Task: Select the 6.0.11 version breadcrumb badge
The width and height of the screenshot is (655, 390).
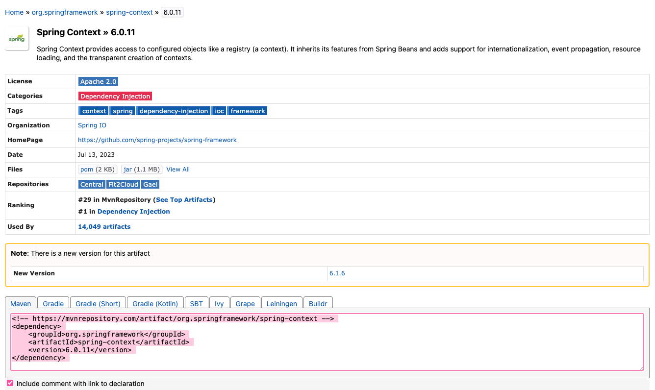Action: 172,12
